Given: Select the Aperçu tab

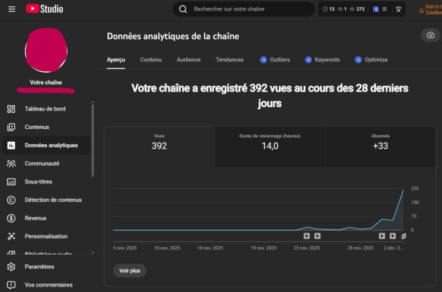Looking at the screenshot, I should tap(116, 60).
